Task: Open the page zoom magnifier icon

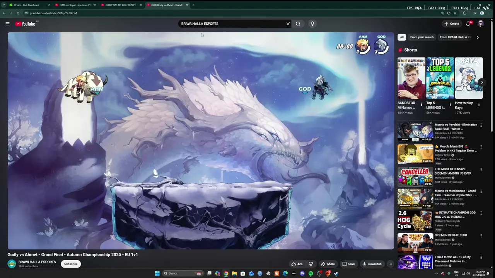Action: (x=442, y=13)
